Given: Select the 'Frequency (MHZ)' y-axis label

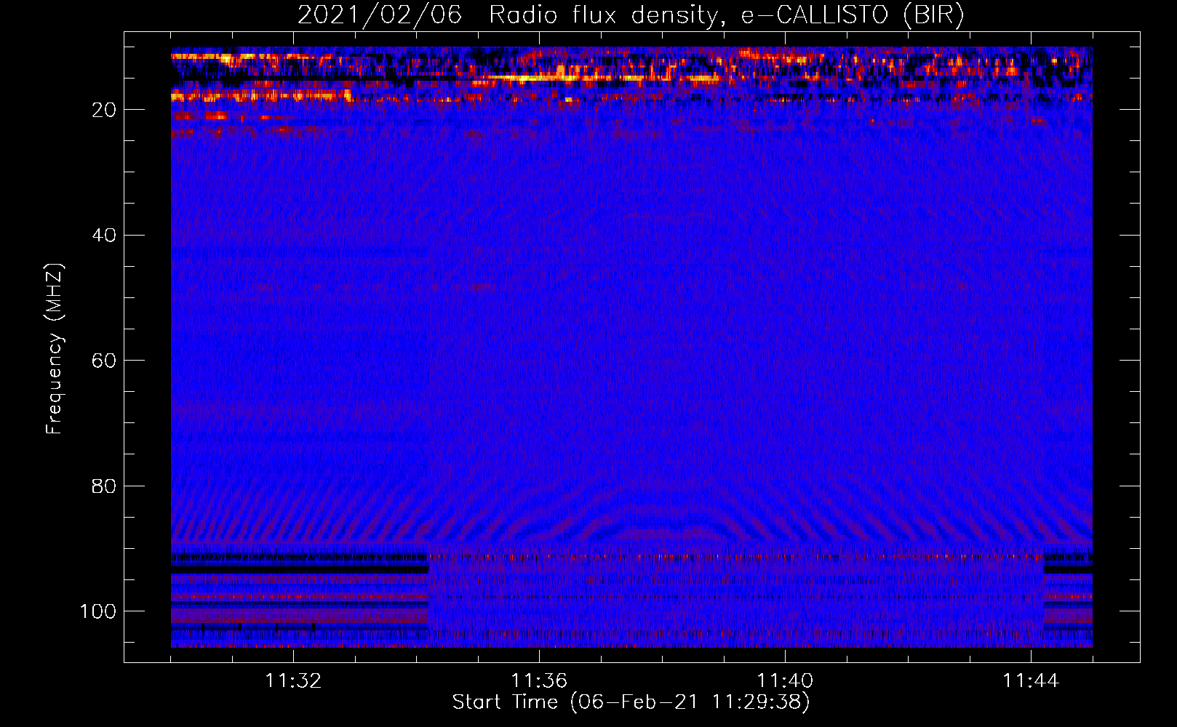Looking at the screenshot, I should tap(55, 348).
